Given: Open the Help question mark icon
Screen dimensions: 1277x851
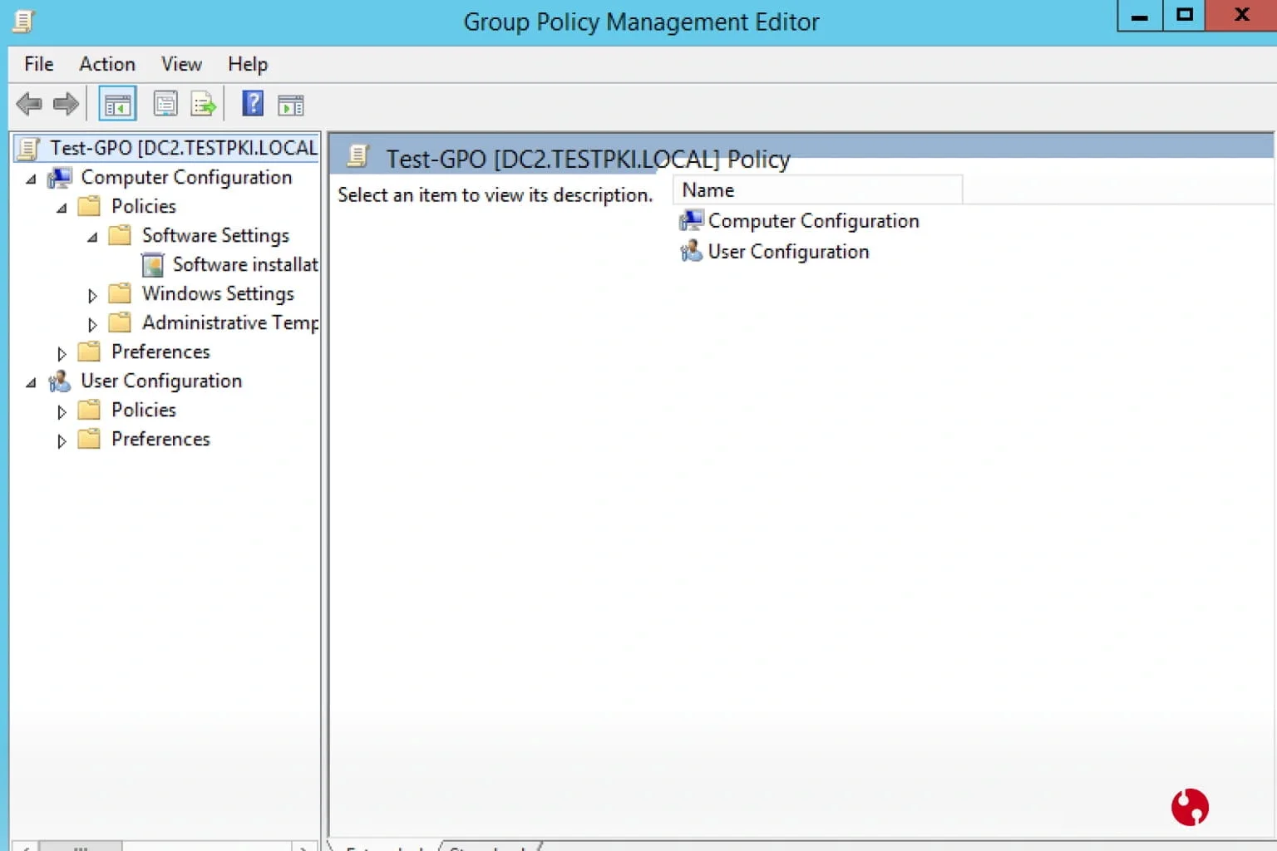Looking at the screenshot, I should 253,104.
